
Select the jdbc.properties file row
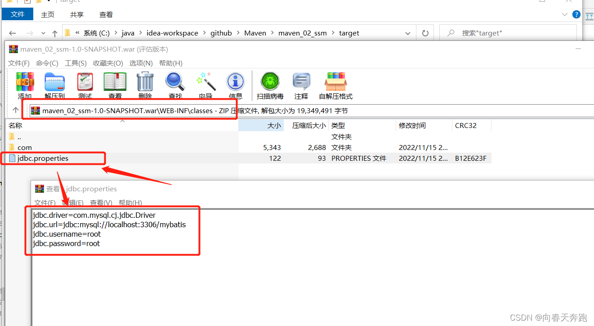coord(248,158)
